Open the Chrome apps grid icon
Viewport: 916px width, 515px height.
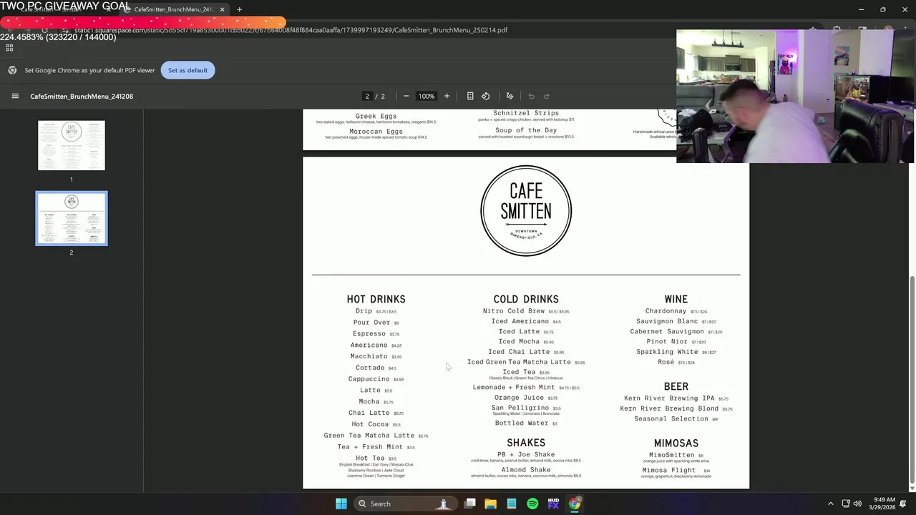pos(9,48)
